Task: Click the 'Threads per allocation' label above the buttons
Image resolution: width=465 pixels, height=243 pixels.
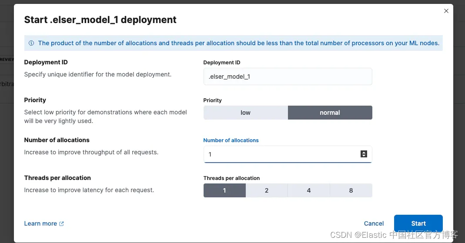Action: (231, 178)
